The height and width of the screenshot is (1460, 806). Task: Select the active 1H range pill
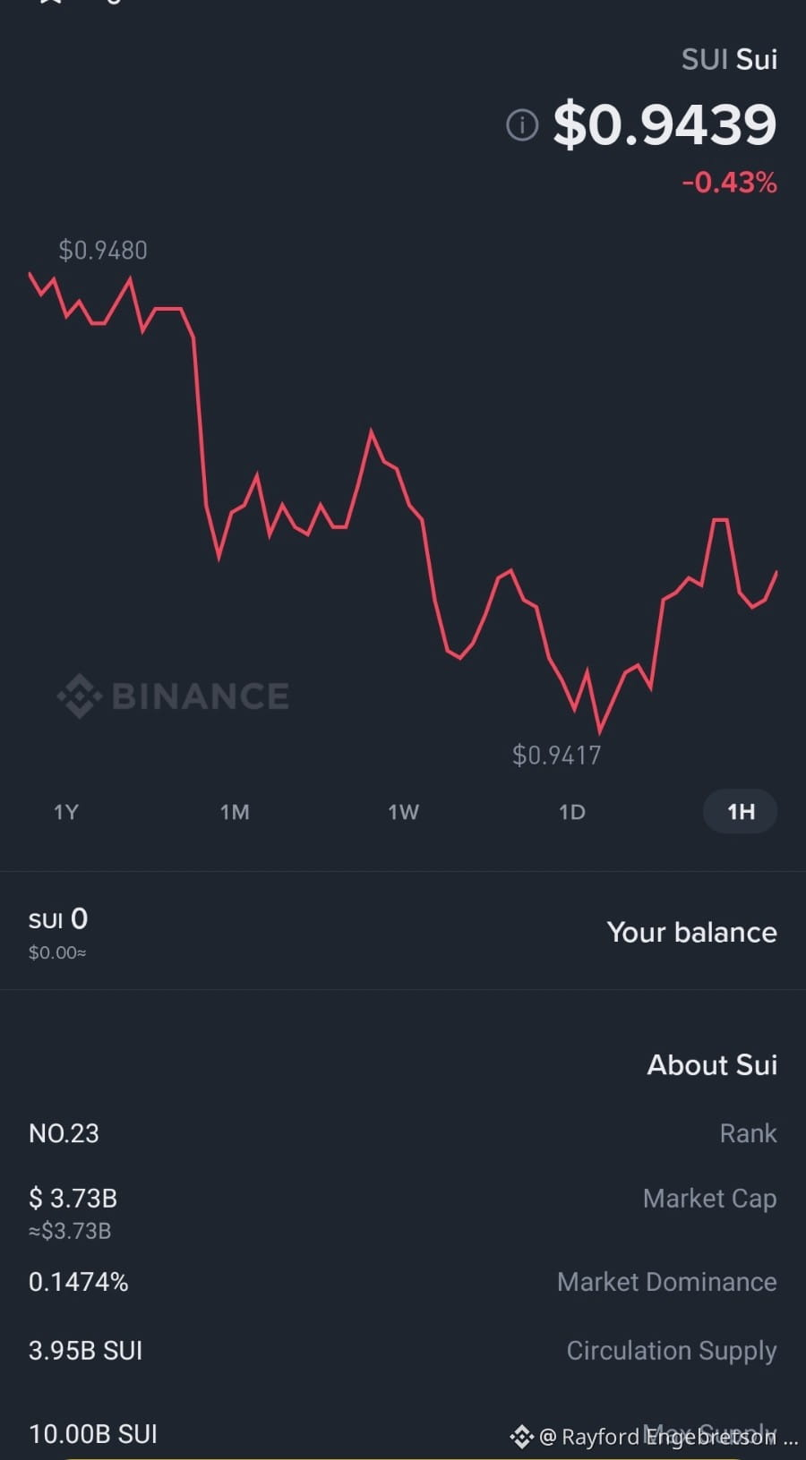(741, 812)
